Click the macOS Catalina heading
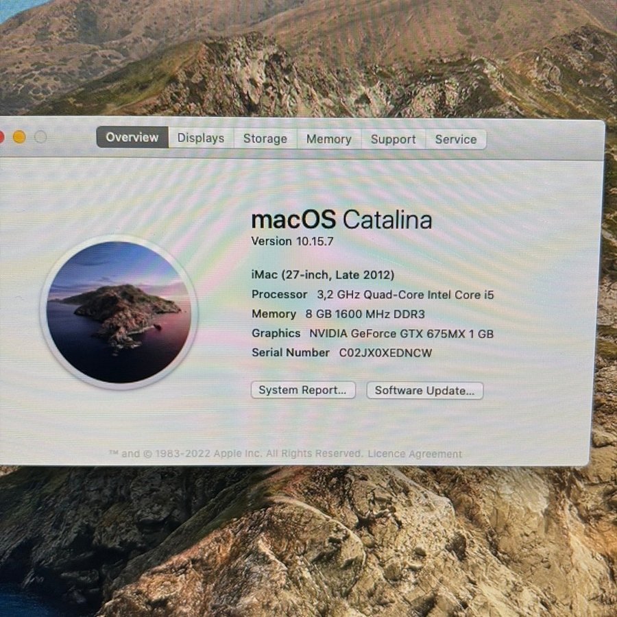This screenshot has height=617, width=617. point(341,219)
